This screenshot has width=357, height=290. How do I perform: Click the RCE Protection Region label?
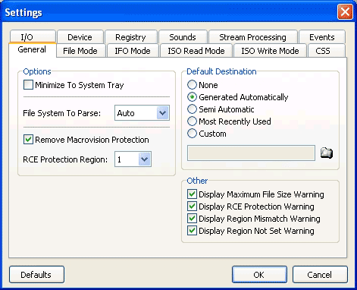65,159
